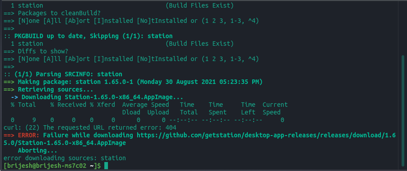
Task: Click the [A]ll option under cleanBuild prompt
Action: point(52,21)
